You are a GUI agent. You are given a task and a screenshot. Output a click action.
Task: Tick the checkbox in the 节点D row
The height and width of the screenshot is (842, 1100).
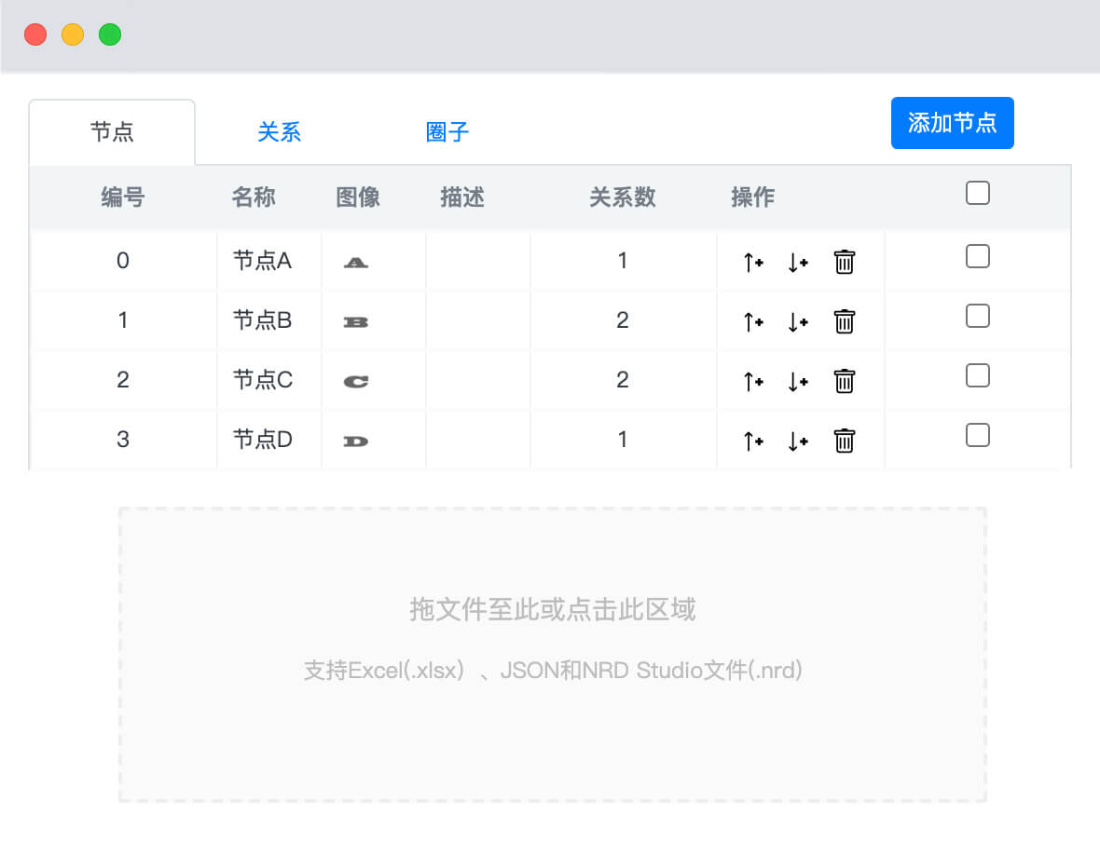[x=977, y=436]
